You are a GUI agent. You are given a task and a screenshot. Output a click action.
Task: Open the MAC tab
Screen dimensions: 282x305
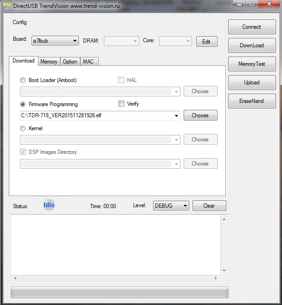tap(88, 62)
